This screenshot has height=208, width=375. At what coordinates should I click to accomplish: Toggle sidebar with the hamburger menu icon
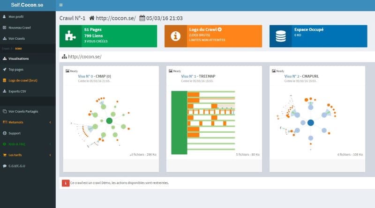[x=61, y=5]
